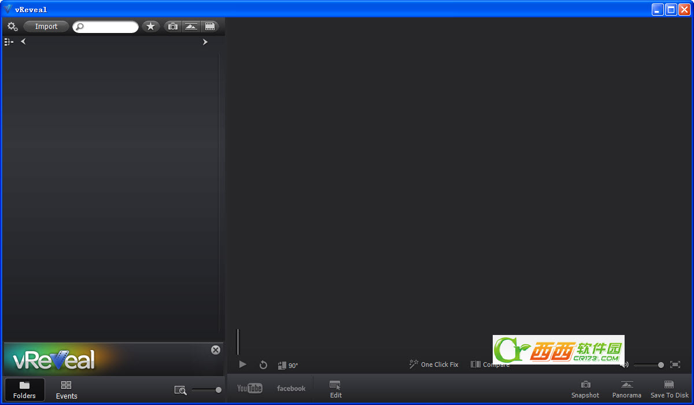Toggle the folder tree view icon
This screenshot has width=694, height=405.
[9, 42]
